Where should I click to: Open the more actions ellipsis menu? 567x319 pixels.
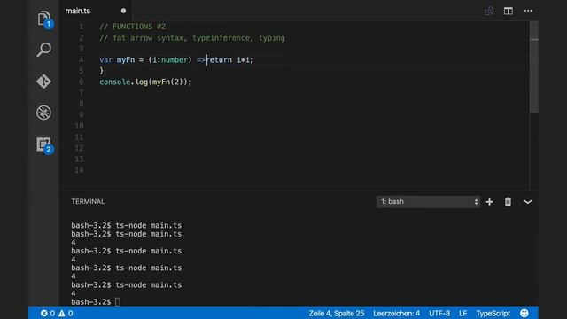pos(528,11)
